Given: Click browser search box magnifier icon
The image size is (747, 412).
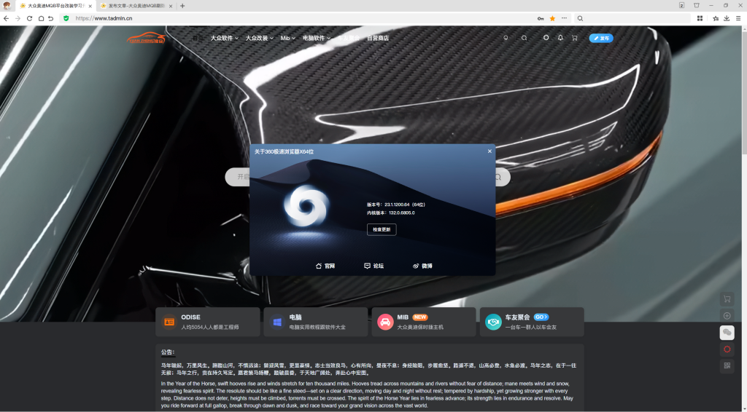Looking at the screenshot, I should [x=580, y=18].
